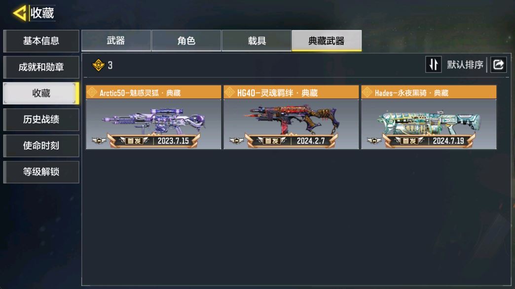The height and width of the screenshot is (289, 515).
Task: Switch to the 武器 tab
Action: coord(116,41)
